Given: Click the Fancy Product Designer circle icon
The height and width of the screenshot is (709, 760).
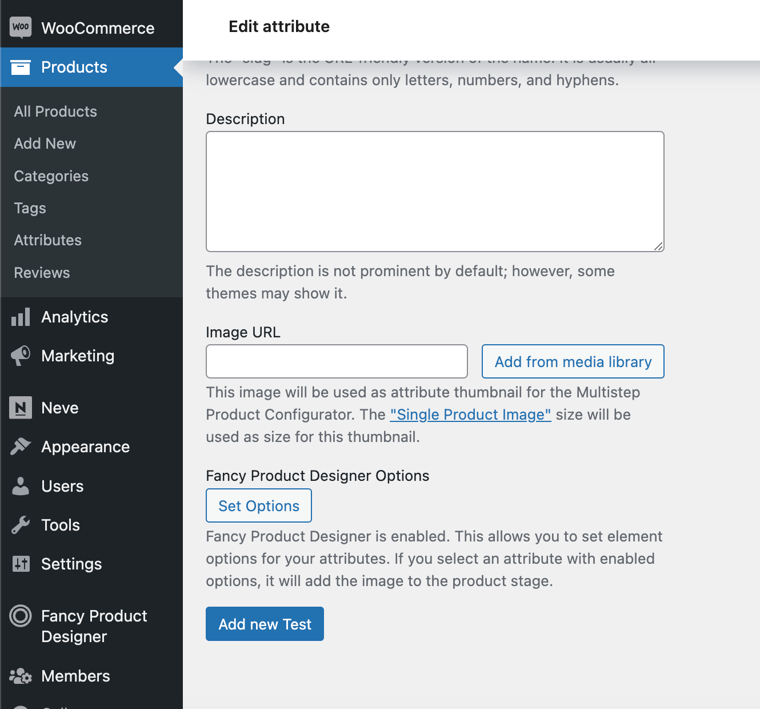Looking at the screenshot, I should click(21, 616).
